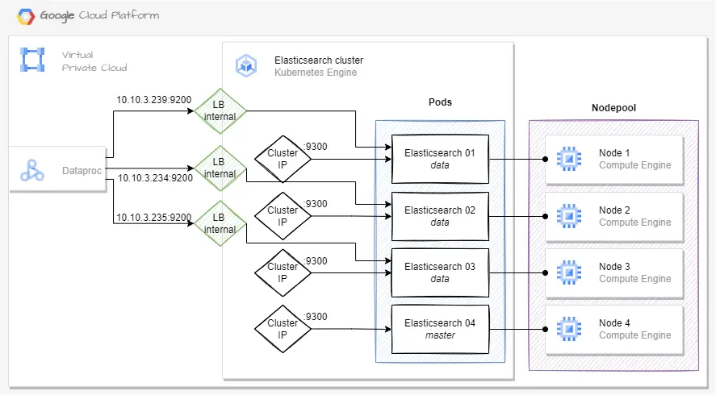Click the :9300 port label near Elasticsearch 04

316,317
